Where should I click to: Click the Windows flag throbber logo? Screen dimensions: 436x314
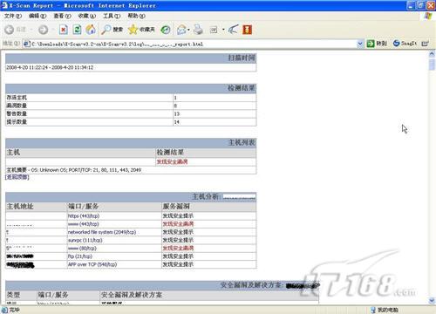click(x=428, y=16)
